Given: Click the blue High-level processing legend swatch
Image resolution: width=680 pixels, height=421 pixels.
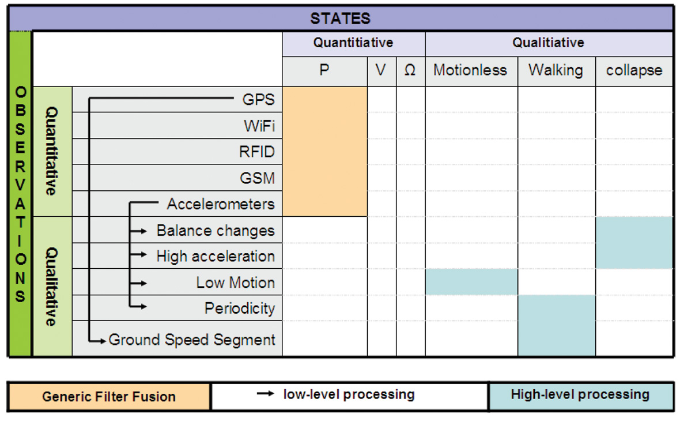Looking at the screenshot, I should coord(580,396).
